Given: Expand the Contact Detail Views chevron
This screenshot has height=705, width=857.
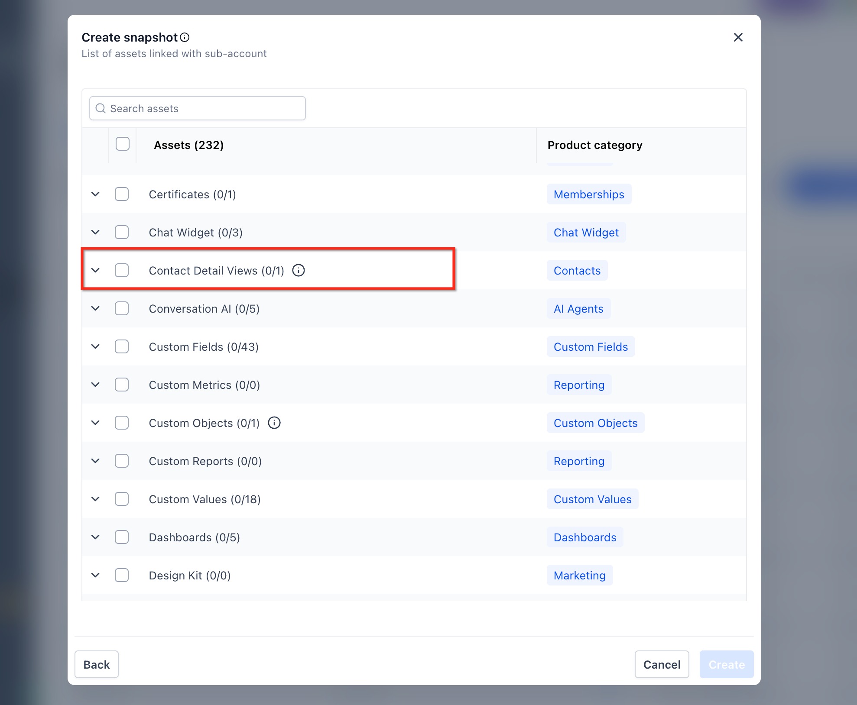Looking at the screenshot, I should pyautogui.click(x=95, y=270).
